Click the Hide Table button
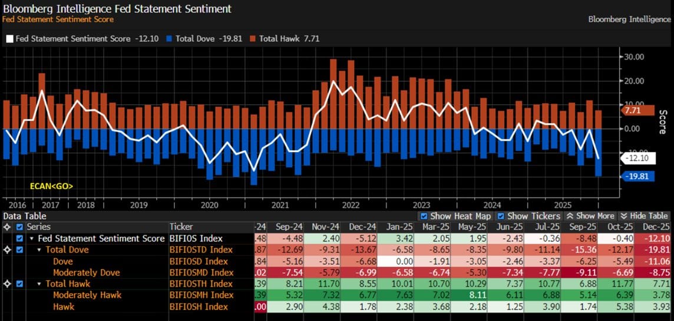Viewport: 674px width, 321px height. (645, 216)
